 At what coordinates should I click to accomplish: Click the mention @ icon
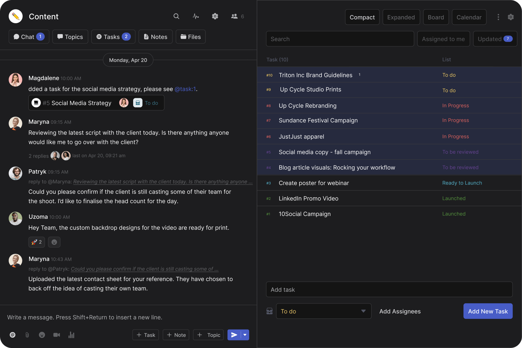pos(13,335)
